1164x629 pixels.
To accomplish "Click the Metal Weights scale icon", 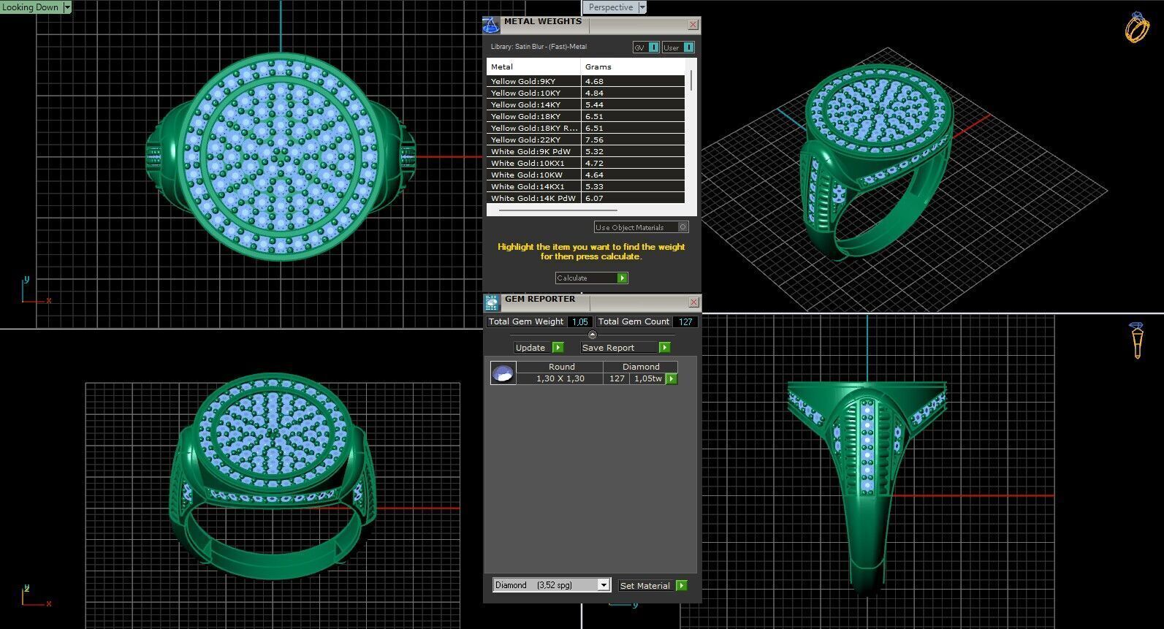I will (x=491, y=25).
